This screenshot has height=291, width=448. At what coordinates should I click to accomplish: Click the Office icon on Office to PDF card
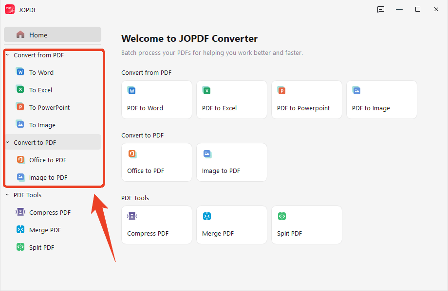(x=132, y=154)
